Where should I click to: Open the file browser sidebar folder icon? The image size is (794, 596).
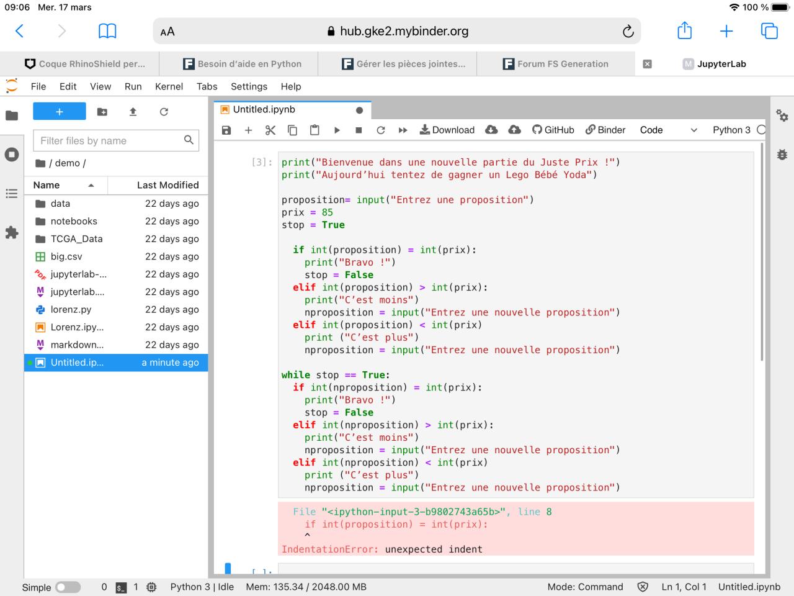[x=12, y=115]
